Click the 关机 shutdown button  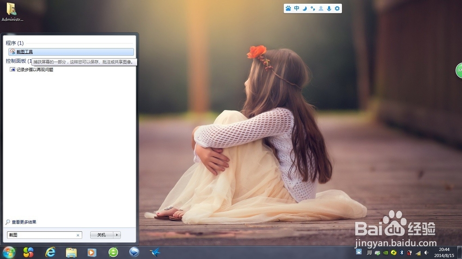(101, 235)
